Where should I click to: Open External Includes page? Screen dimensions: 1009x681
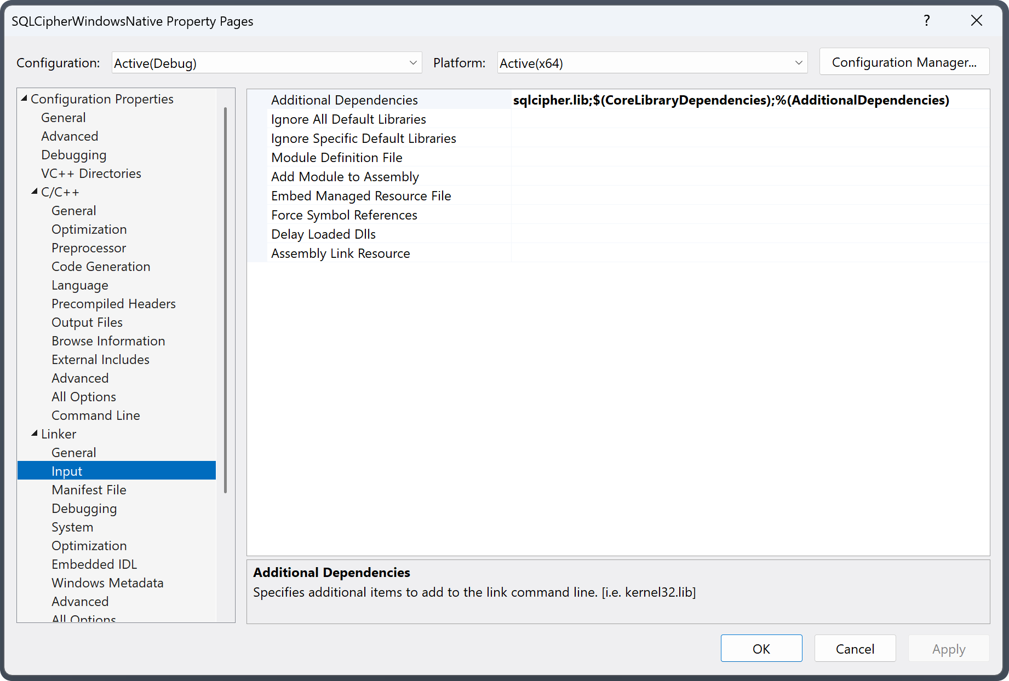point(100,360)
